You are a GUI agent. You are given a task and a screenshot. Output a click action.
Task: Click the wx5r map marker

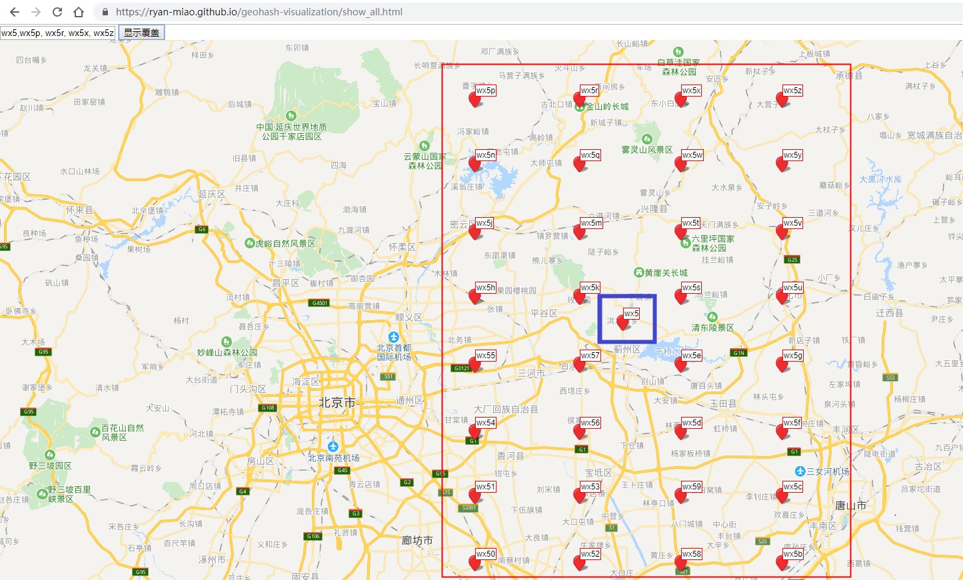(x=579, y=100)
